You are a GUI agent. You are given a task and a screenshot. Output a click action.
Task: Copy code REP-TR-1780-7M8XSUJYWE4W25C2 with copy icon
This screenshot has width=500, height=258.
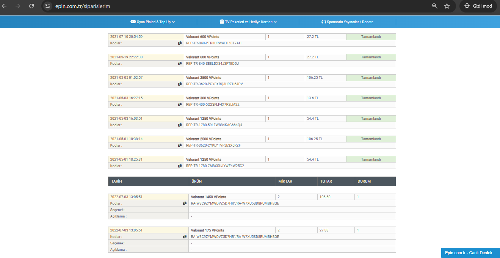[180, 166]
